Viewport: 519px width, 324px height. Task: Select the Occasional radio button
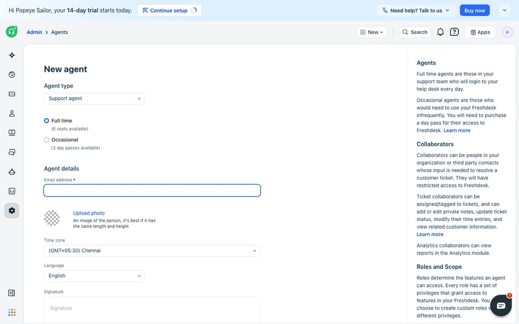pos(46,140)
